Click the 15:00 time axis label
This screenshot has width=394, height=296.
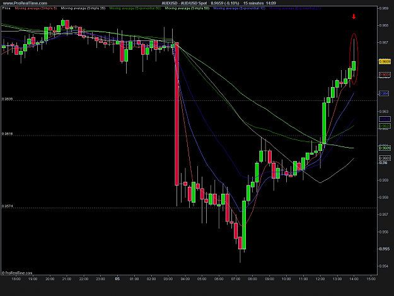click(x=371, y=279)
